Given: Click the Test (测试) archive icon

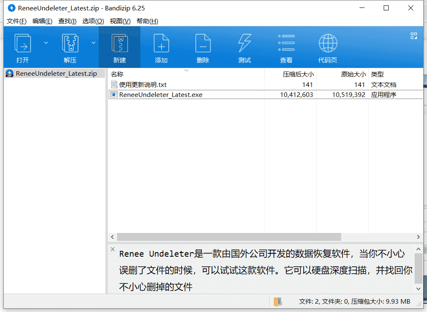Looking at the screenshot, I should [245, 43].
